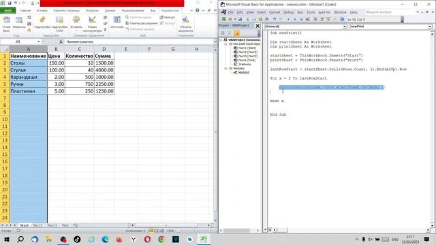The image size is (436, 245).
Task: Save workbook via Excel quick access toolbar
Action: (10, 3)
